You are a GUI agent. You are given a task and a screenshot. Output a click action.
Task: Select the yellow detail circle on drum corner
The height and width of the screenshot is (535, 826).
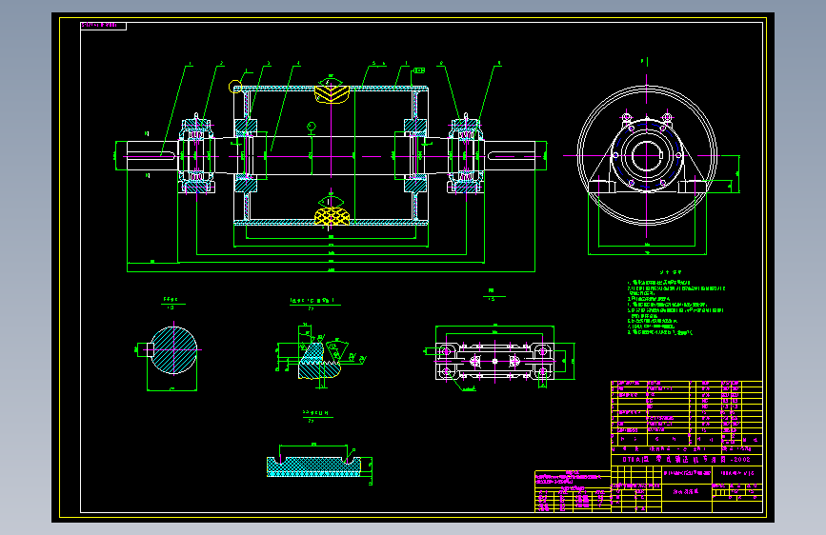235,87
